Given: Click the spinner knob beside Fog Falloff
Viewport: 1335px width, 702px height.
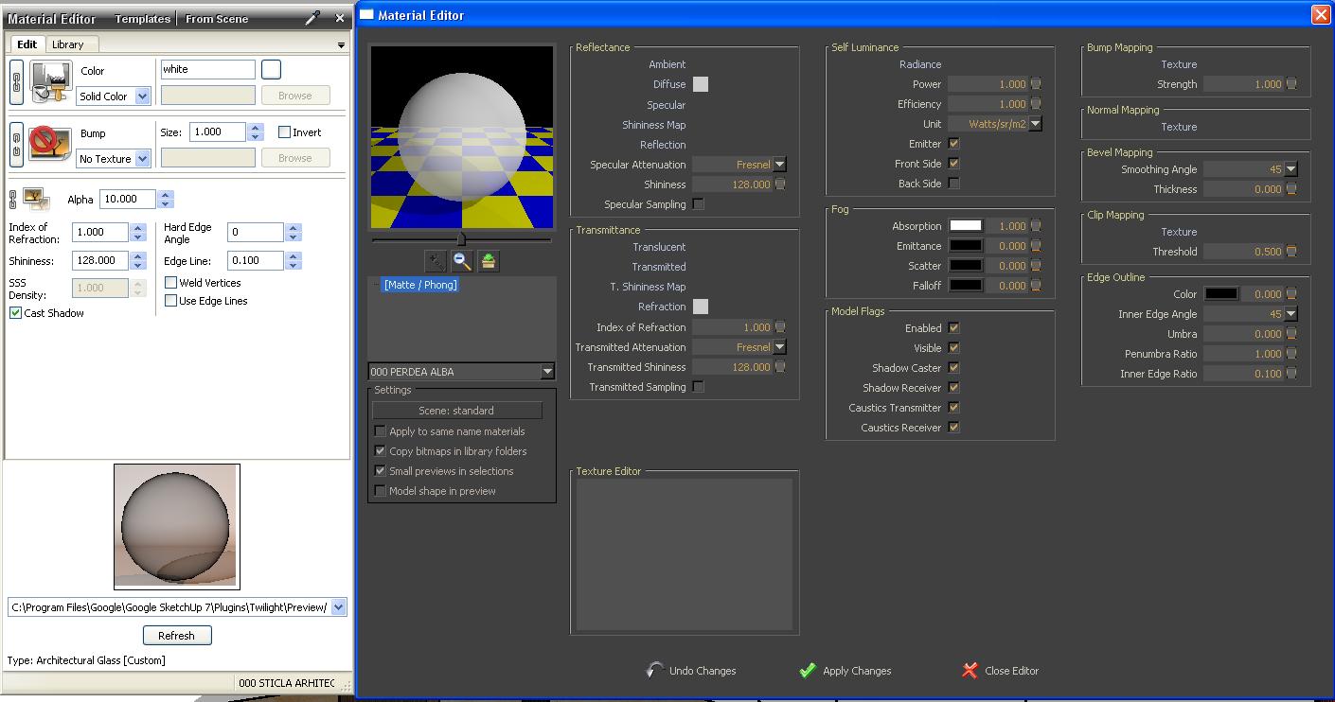Looking at the screenshot, I should [1036, 286].
